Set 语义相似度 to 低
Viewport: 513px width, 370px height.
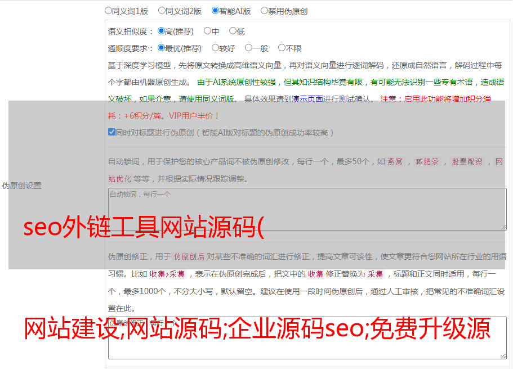pos(233,31)
